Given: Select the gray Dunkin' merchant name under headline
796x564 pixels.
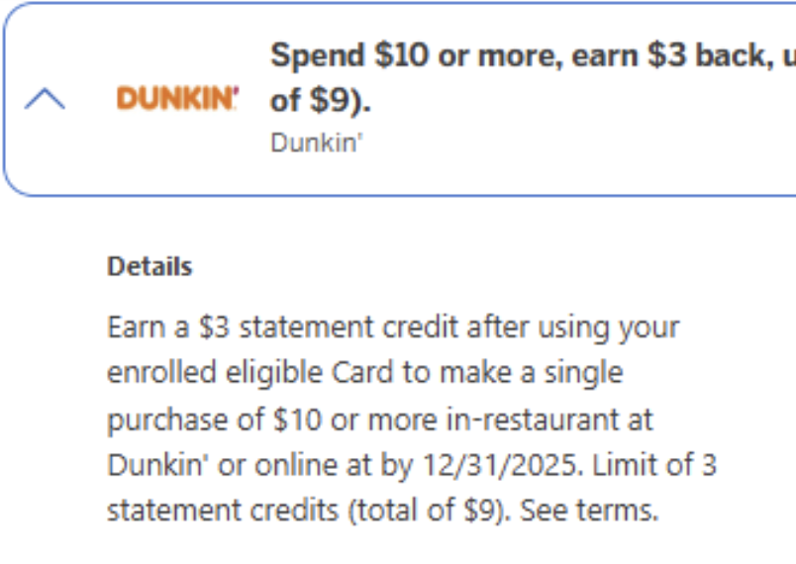Looking at the screenshot, I should click(x=317, y=141).
